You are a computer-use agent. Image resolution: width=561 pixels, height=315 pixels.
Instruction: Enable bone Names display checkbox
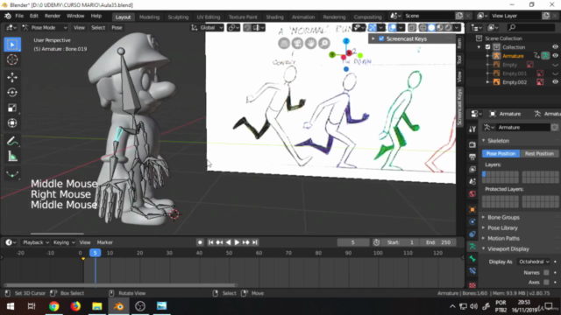pyautogui.click(x=546, y=272)
